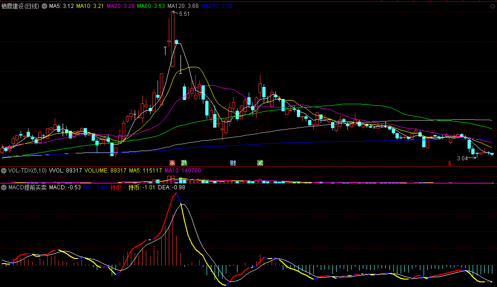The width and height of the screenshot is (497, 287).
Task: Click the VOLUME: 89317 value
Action: click(x=105, y=171)
